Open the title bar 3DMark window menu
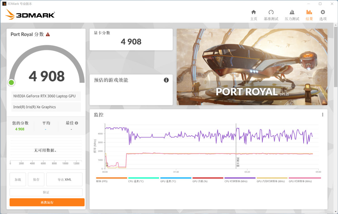The height and width of the screenshot is (214, 338). coord(4,3)
